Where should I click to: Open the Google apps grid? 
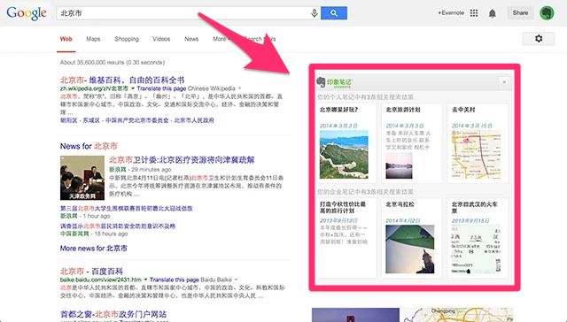point(474,13)
